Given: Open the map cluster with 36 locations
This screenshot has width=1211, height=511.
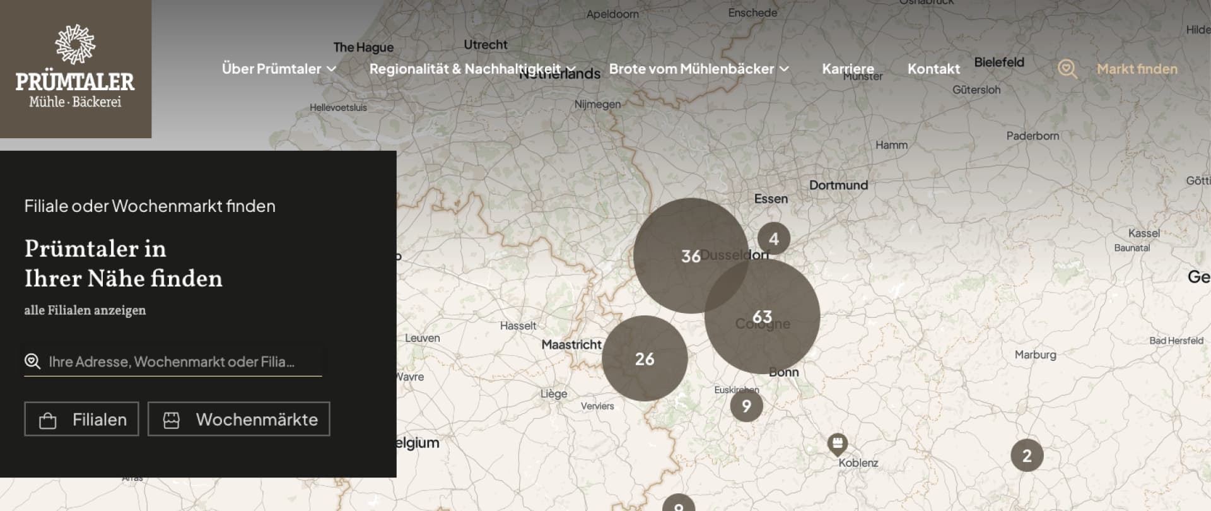Looking at the screenshot, I should 691,255.
